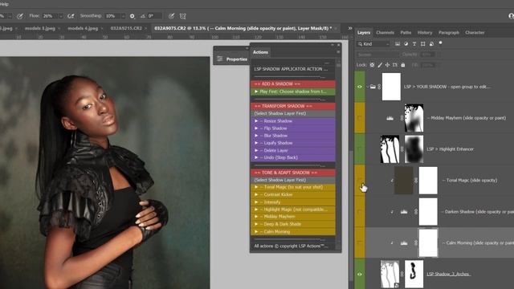Toggle visibility of LSP Highlight Enhancer layer
Screen dimensions: 514x289
pyautogui.click(x=360, y=149)
